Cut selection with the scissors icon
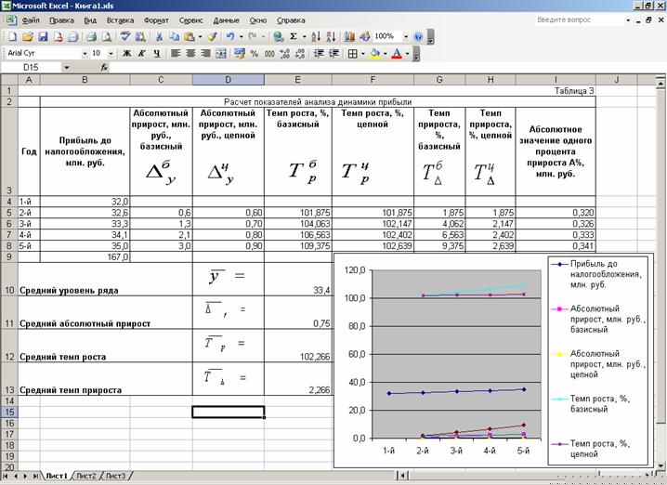The width and height of the screenshot is (667, 485). (x=159, y=37)
